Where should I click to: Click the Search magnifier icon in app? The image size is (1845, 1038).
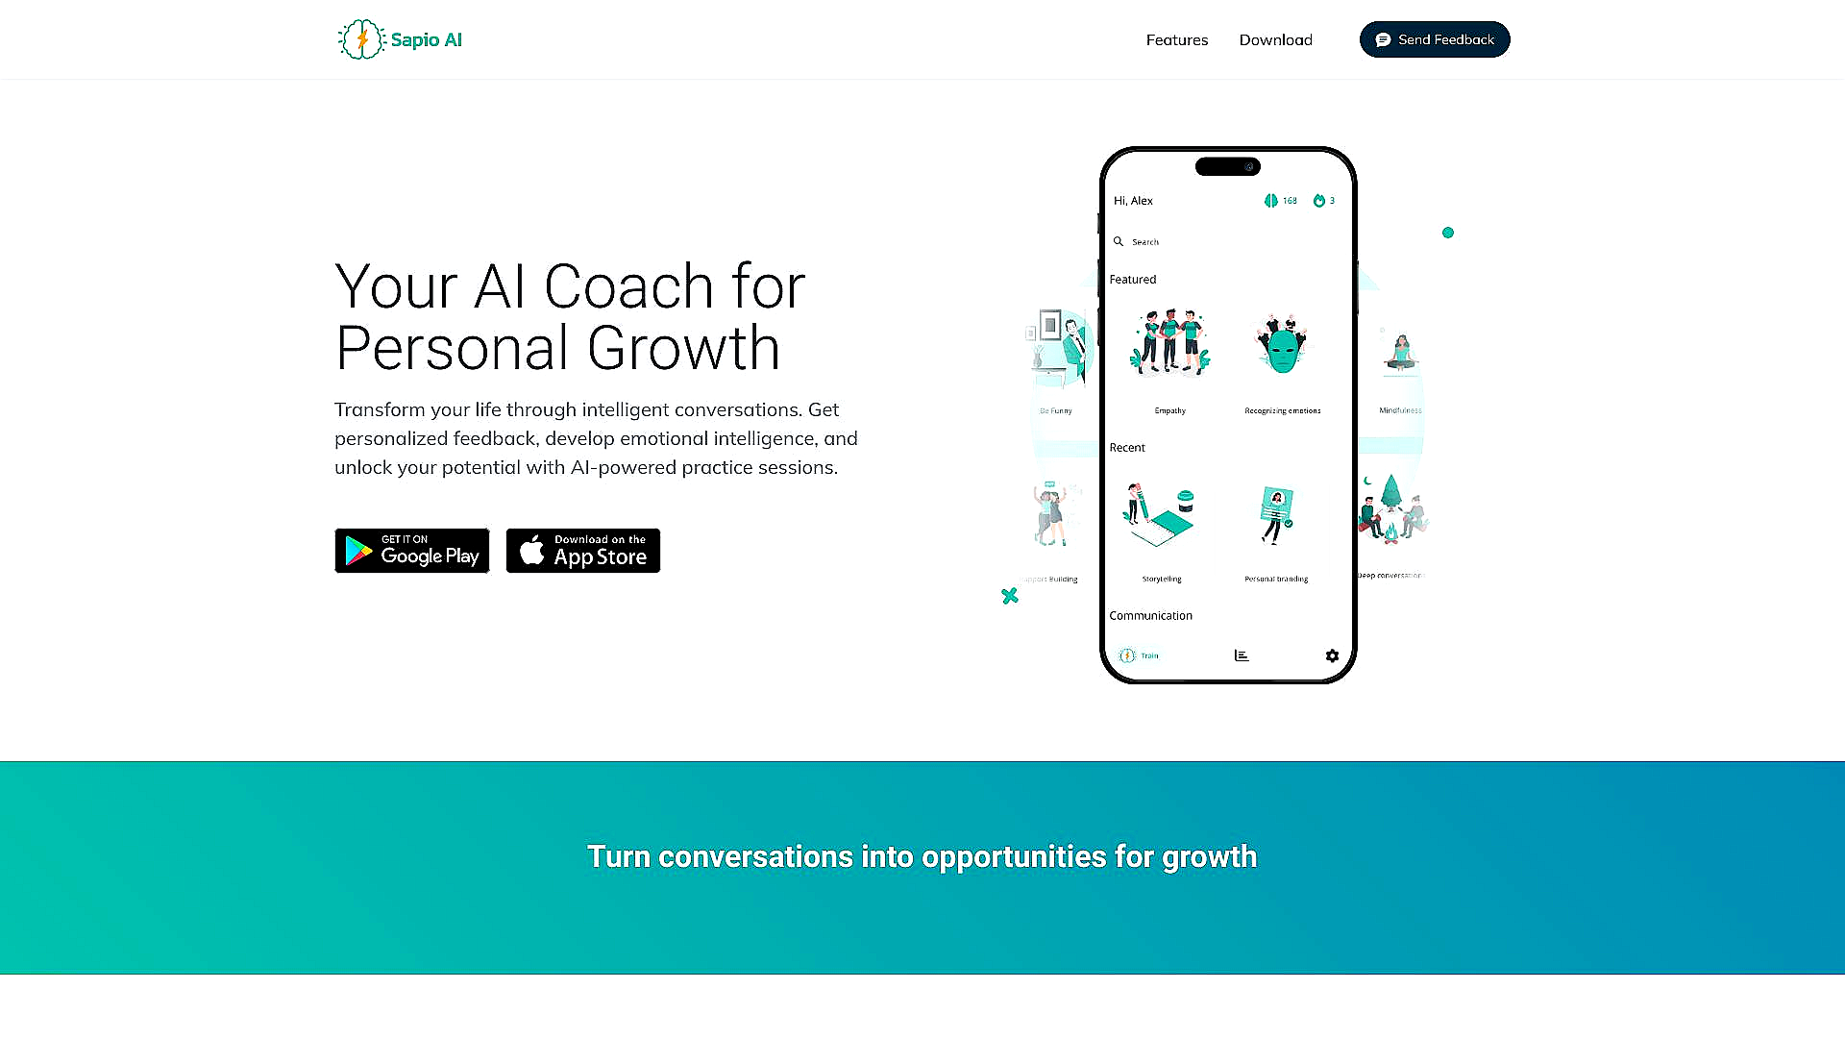pyautogui.click(x=1119, y=242)
